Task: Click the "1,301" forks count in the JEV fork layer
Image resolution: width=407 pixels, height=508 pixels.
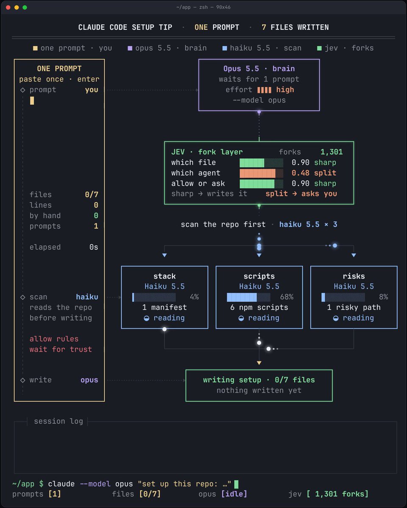Action: 332,152
